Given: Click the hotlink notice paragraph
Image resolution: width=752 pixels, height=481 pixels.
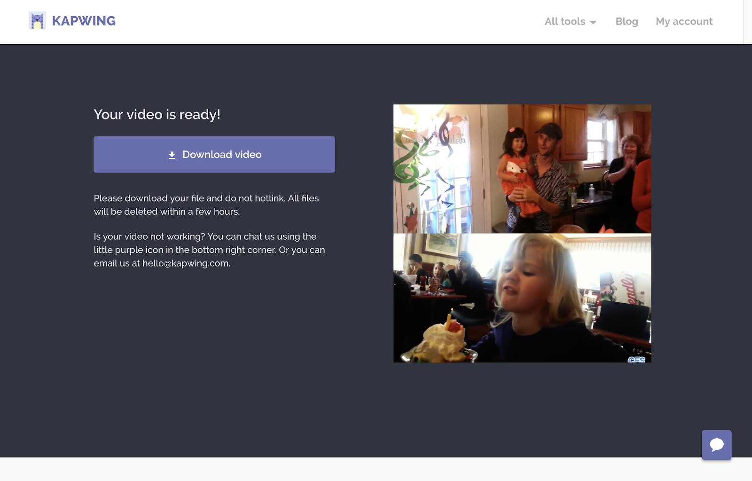Looking at the screenshot, I should pos(206,205).
